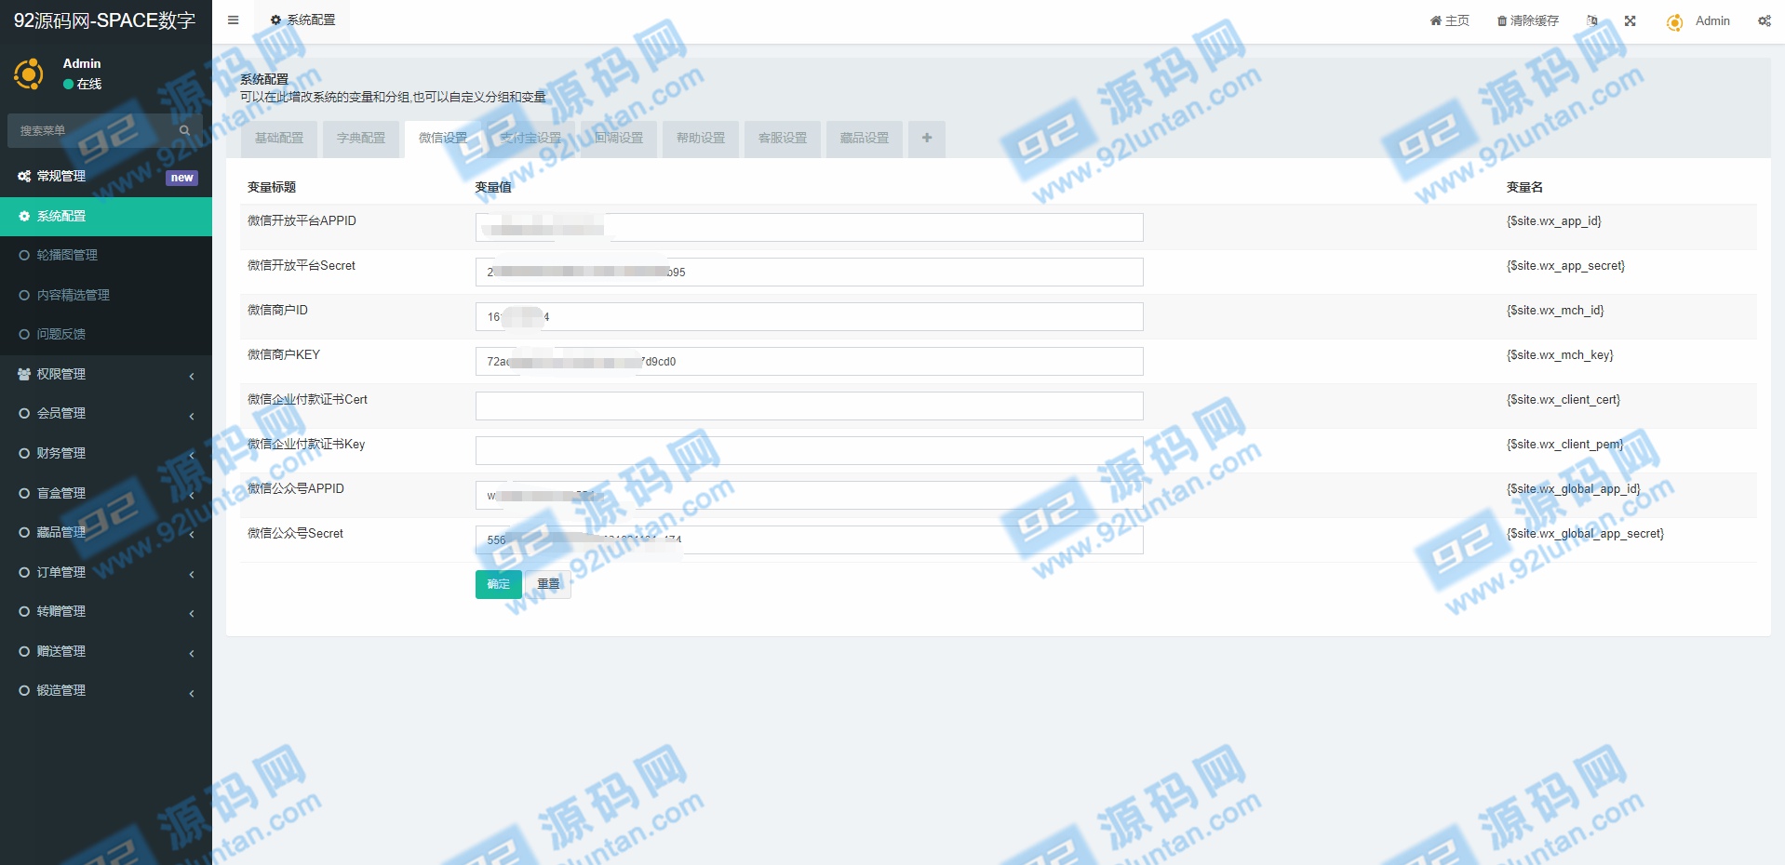Open 轮播图管理 in the sidebar

106,255
